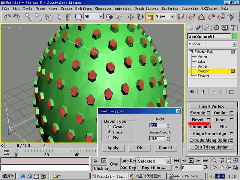This screenshot has width=240, height=180.
Task: Toggle the Auto Key button
Action: [128, 161]
